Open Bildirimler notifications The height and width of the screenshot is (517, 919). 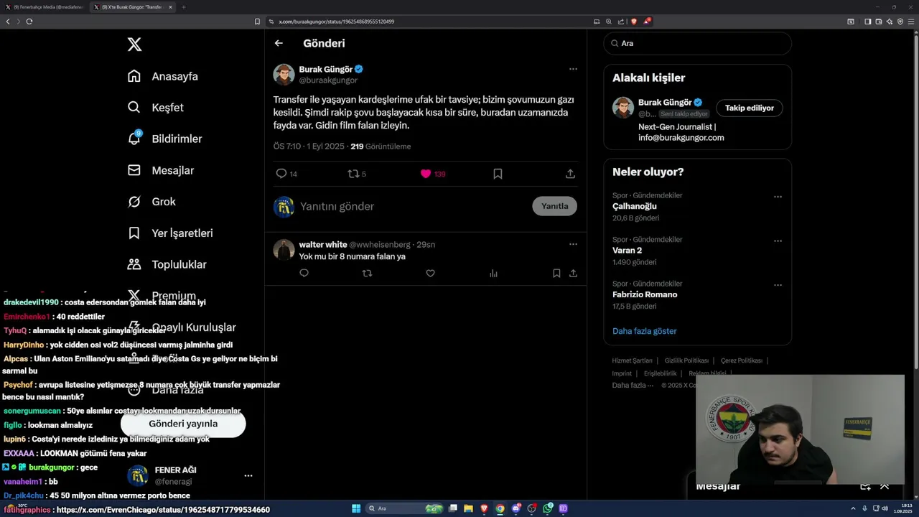165,139
